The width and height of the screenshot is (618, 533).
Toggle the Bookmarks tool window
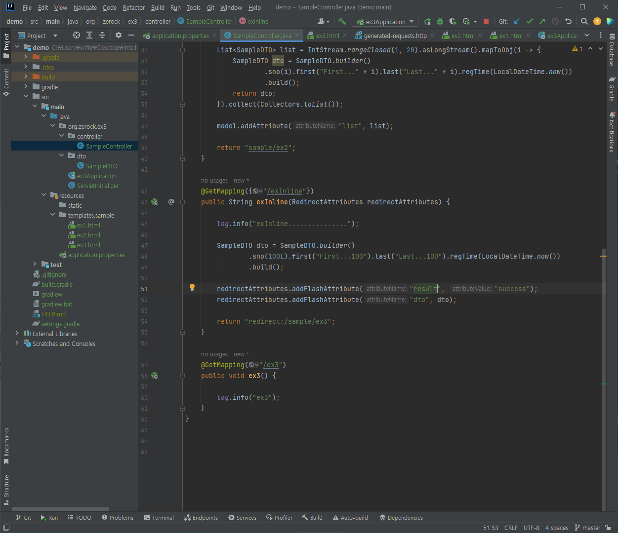pos(6,446)
